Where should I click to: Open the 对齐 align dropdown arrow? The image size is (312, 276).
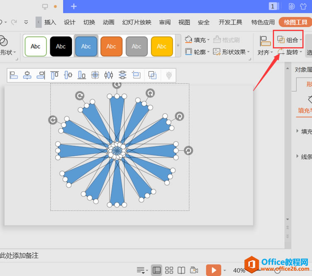pyautogui.click(x=272, y=53)
